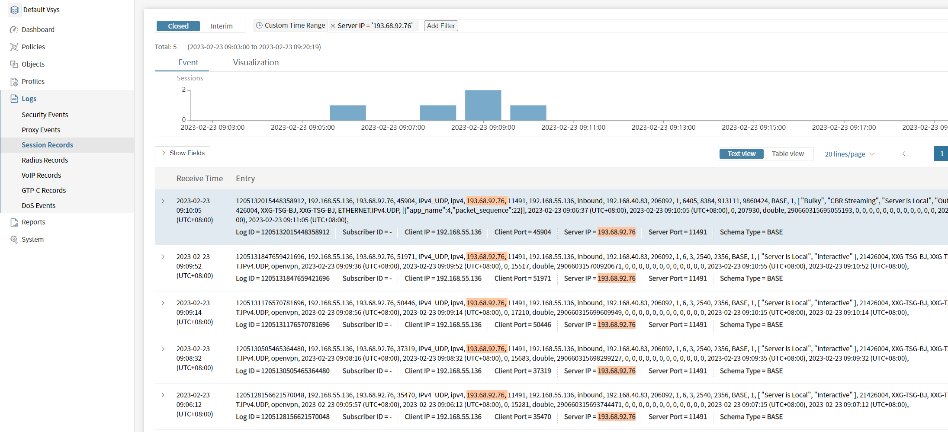
Task: Click the Objects icon in sidebar
Action: (x=14, y=64)
